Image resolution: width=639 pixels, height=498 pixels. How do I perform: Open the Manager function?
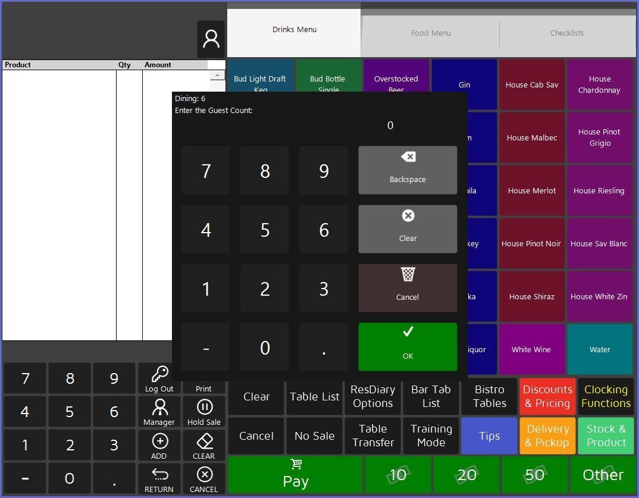[159, 412]
